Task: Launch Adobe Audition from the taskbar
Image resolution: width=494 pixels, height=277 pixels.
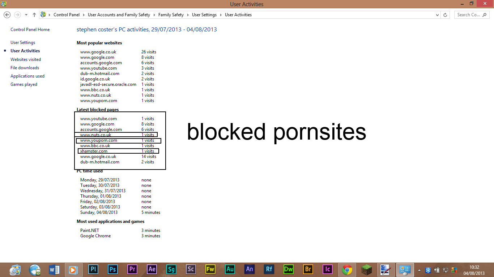Action: point(230,269)
